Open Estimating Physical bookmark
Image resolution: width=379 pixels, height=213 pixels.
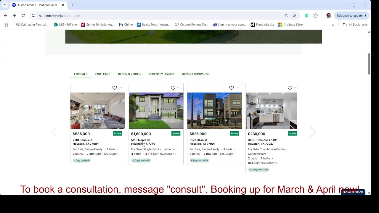[x=32, y=25]
